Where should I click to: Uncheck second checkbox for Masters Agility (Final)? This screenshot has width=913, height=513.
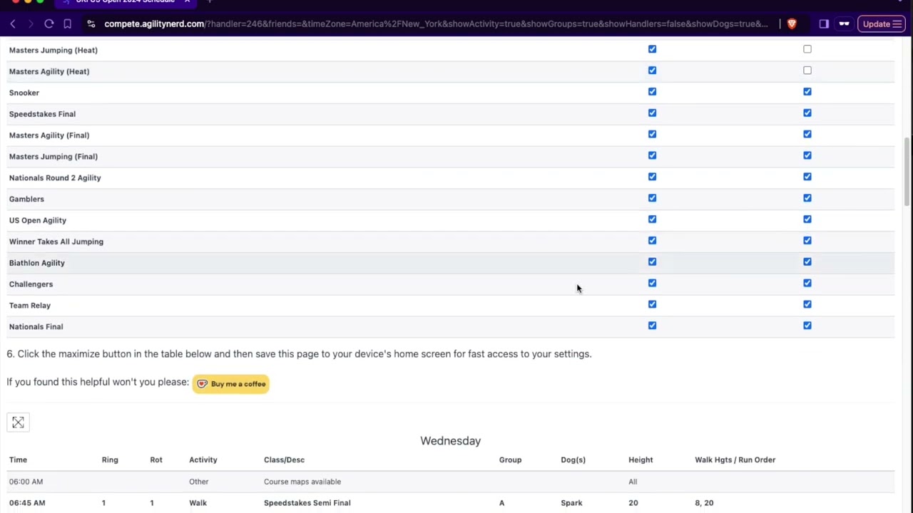(807, 135)
